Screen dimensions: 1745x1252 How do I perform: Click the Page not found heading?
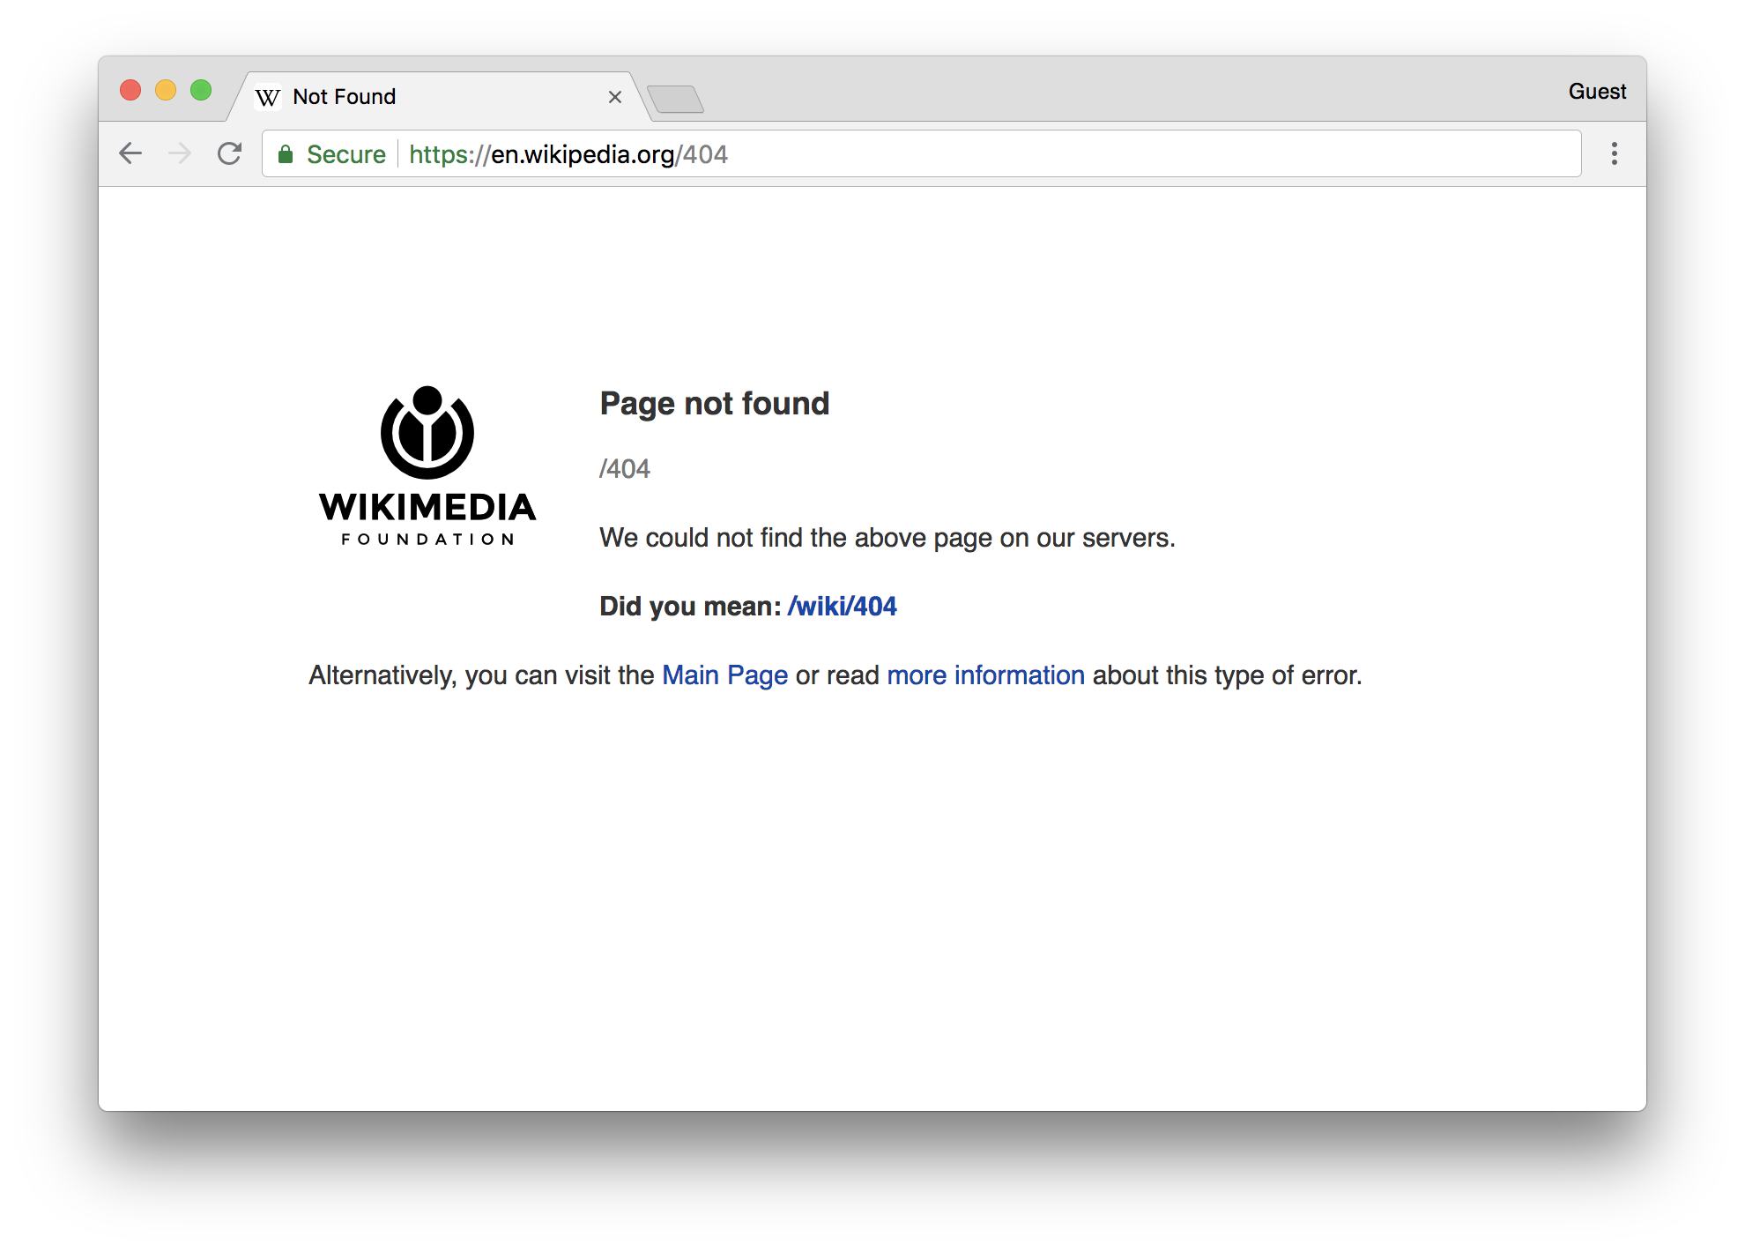pos(714,404)
